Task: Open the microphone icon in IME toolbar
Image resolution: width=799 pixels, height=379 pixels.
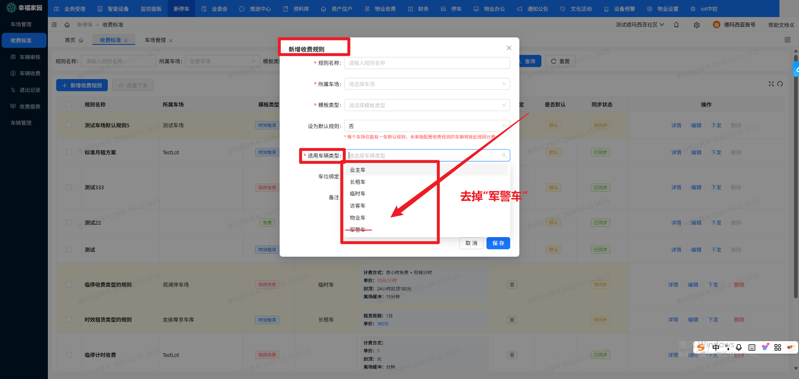Action: 739,347
